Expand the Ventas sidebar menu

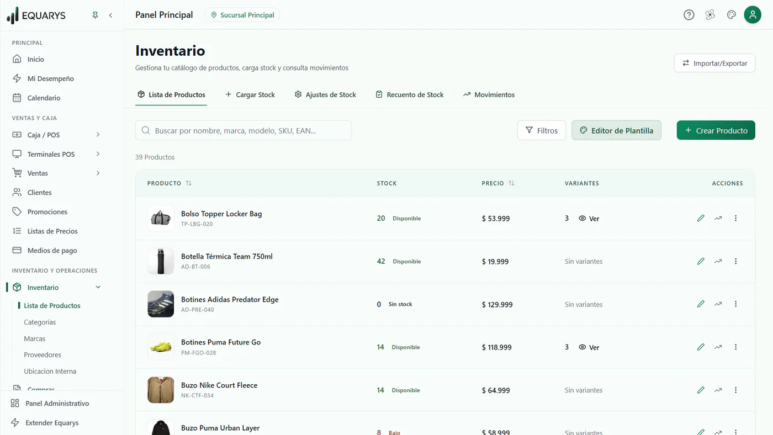coord(56,173)
